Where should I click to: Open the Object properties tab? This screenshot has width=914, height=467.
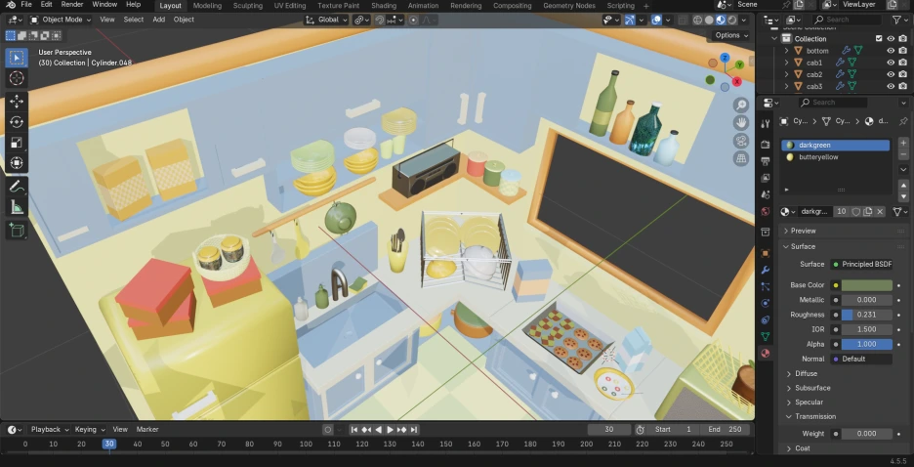(x=766, y=254)
